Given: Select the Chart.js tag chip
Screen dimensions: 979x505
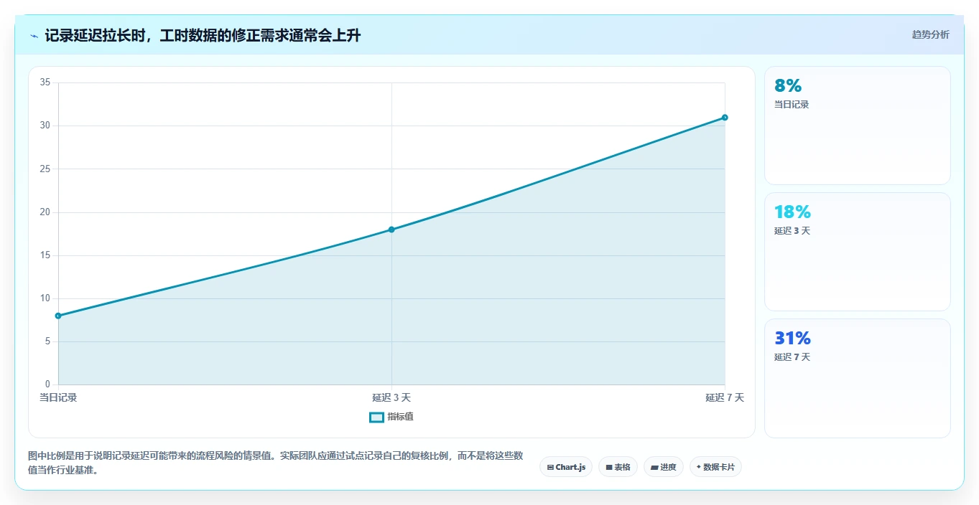Looking at the screenshot, I should pos(566,467).
